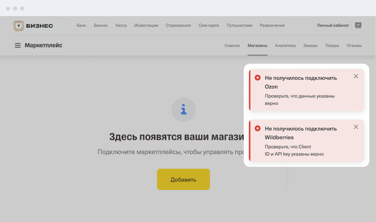Switch to the Отзывы tab
The height and width of the screenshot is (222, 376).
pyautogui.click(x=354, y=45)
